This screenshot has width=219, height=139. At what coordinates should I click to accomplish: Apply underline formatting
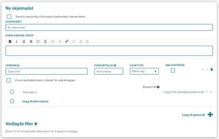[24, 42]
